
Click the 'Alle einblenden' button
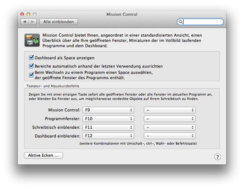58,22
